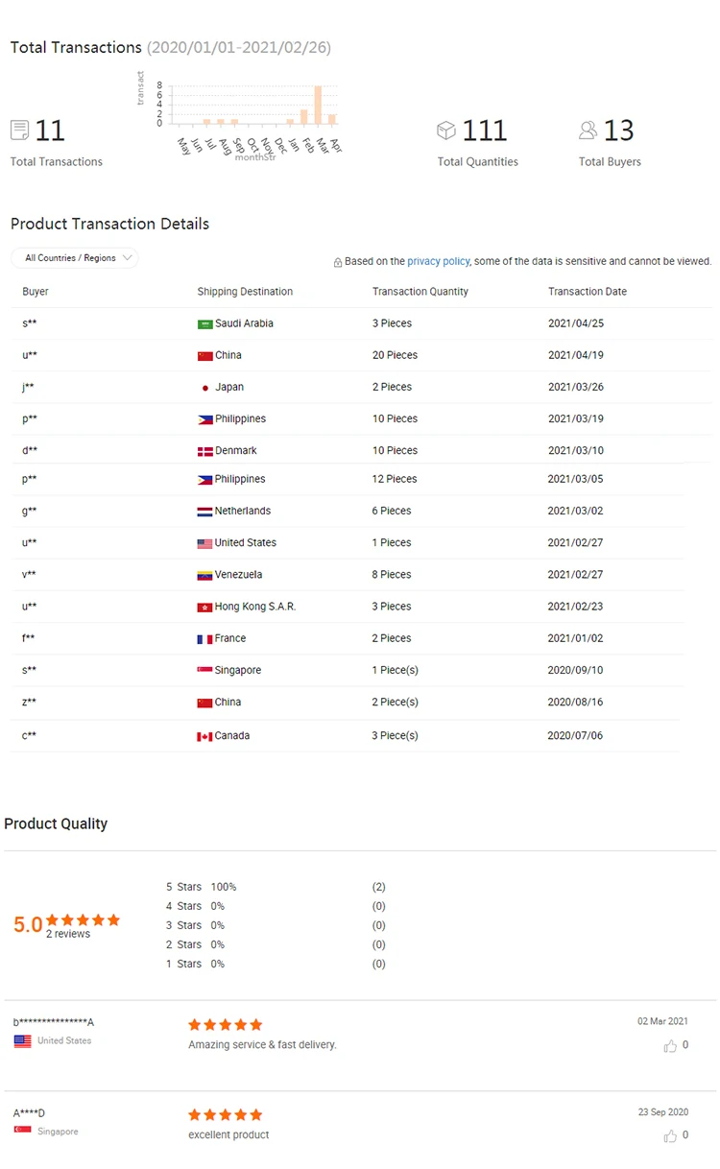Viewport: 720px width, 1169px height.
Task: Click the Saudi Arabia flag icon
Action: 204,324
